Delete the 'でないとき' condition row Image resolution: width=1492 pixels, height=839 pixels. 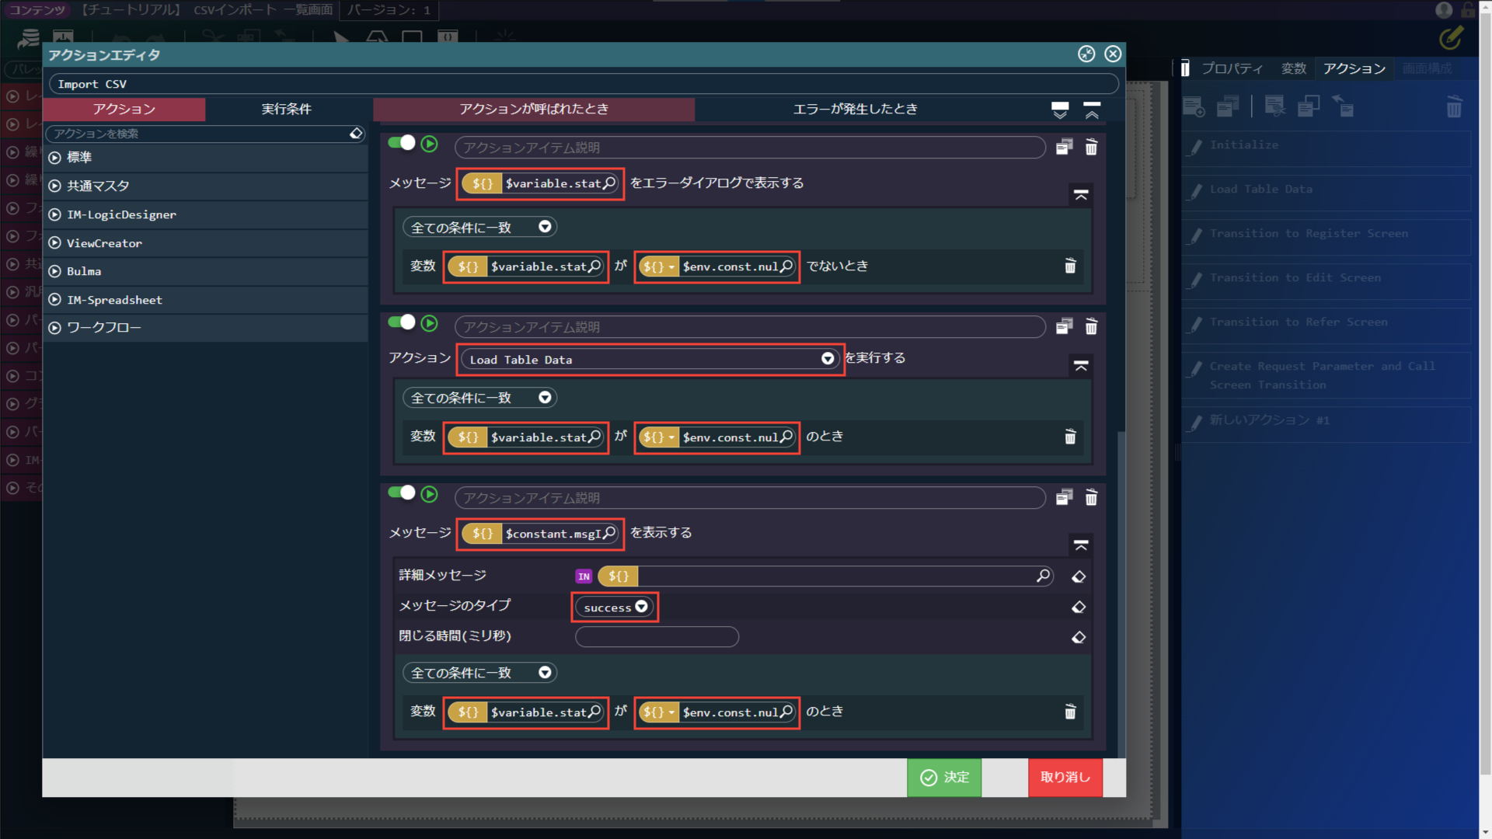pyautogui.click(x=1070, y=266)
